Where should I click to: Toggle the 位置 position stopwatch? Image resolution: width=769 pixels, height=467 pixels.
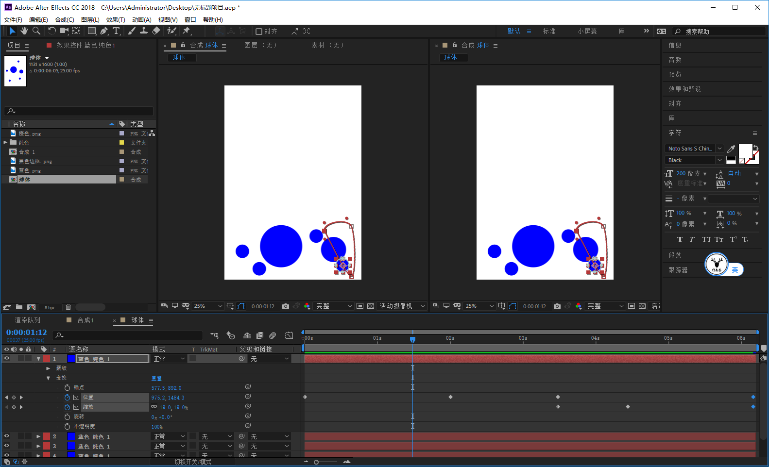[x=68, y=397]
